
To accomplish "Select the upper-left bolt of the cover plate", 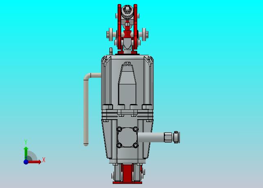I will [119, 129].
